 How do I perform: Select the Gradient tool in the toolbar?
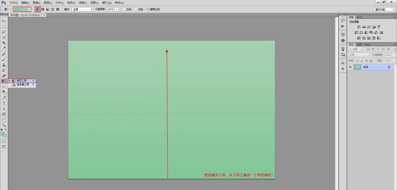coord(4,81)
